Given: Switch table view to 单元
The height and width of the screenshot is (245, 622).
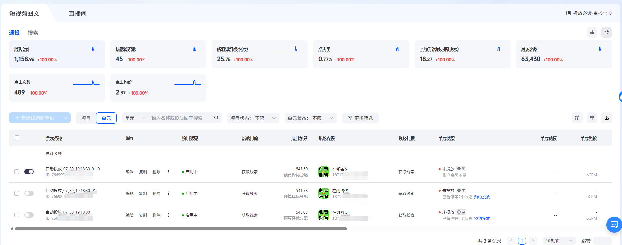Looking at the screenshot, I should [106, 118].
